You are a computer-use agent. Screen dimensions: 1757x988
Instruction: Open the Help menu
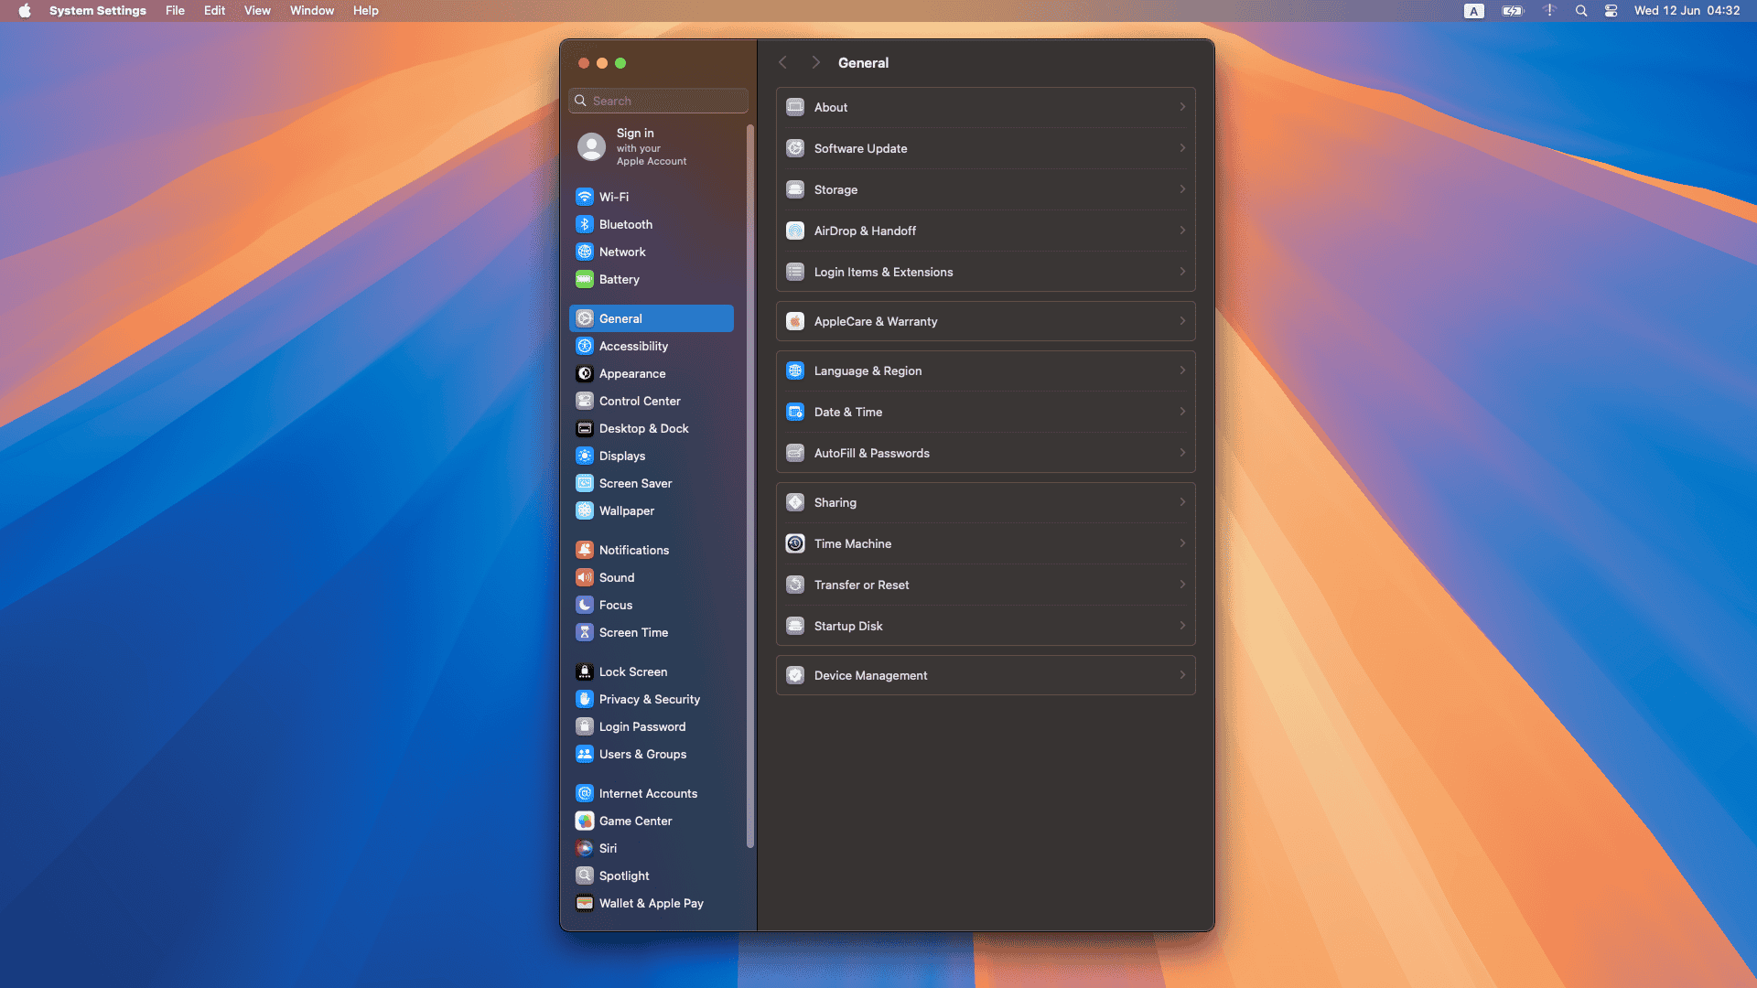(x=365, y=11)
